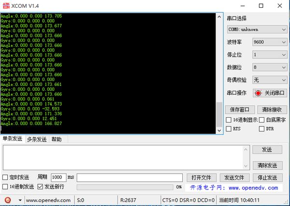
Task: Click the line 'Gyro:0.000 0.000 -32.593'
Action: point(30,109)
